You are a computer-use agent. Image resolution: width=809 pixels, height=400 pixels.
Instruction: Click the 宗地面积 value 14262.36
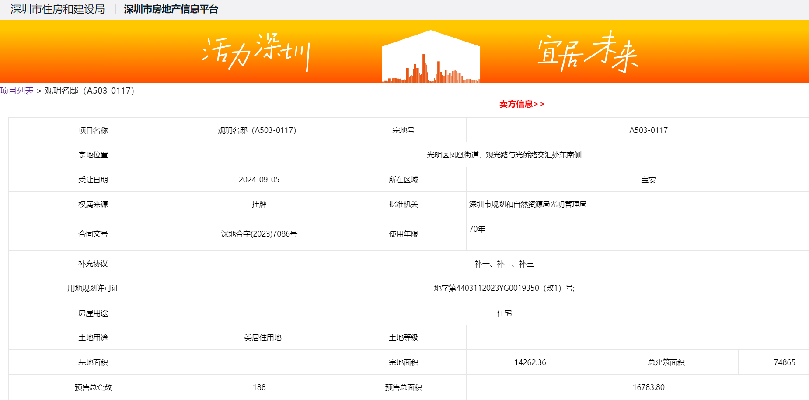(x=530, y=362)
